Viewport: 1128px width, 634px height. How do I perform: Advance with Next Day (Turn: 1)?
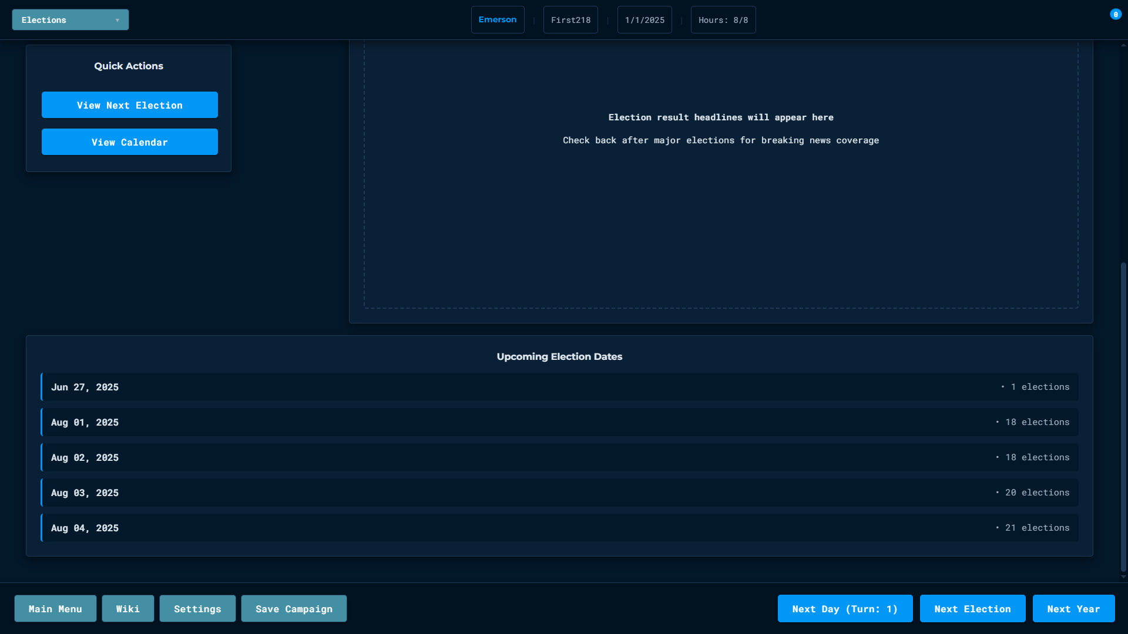tap(844, 609)
